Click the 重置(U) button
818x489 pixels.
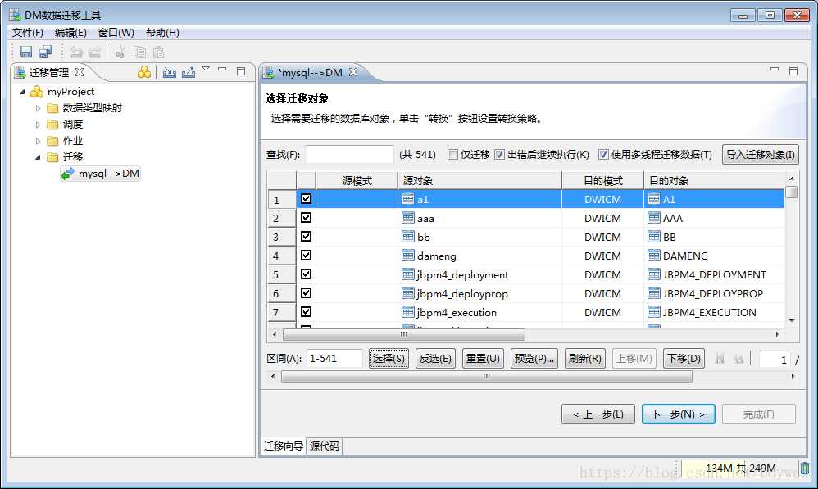click(x=483, y=359)
